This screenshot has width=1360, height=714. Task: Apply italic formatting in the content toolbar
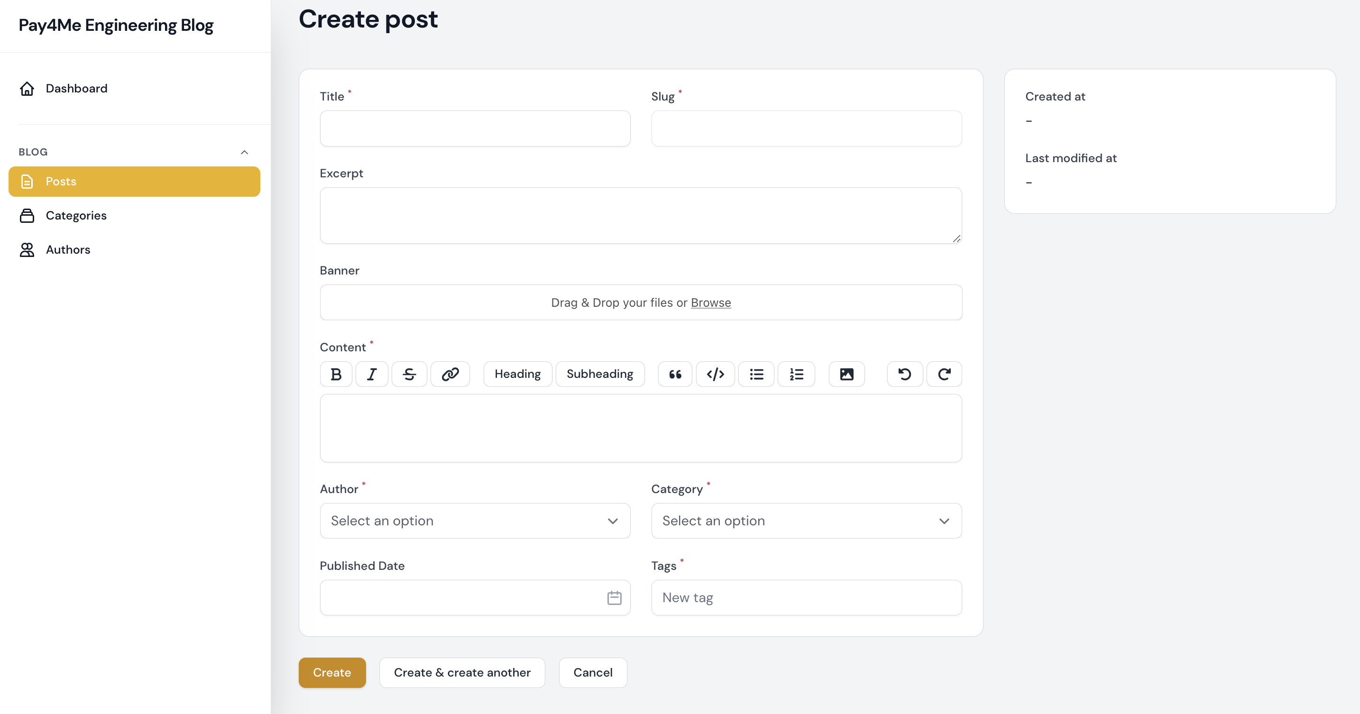pos(372,374)
